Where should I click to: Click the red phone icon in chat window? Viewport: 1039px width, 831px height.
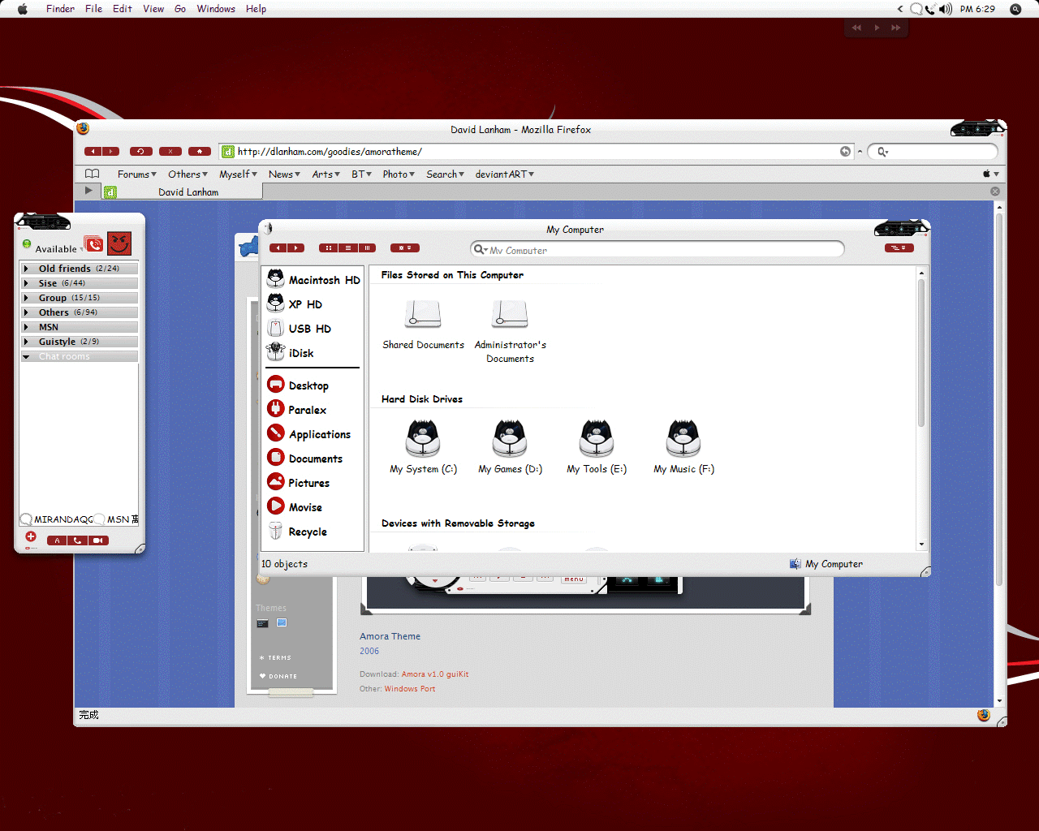pos(94,243)
